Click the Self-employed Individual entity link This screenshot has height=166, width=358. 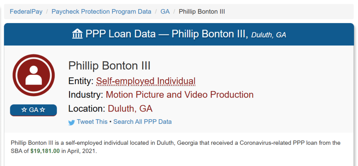click(x=146, y=81)
